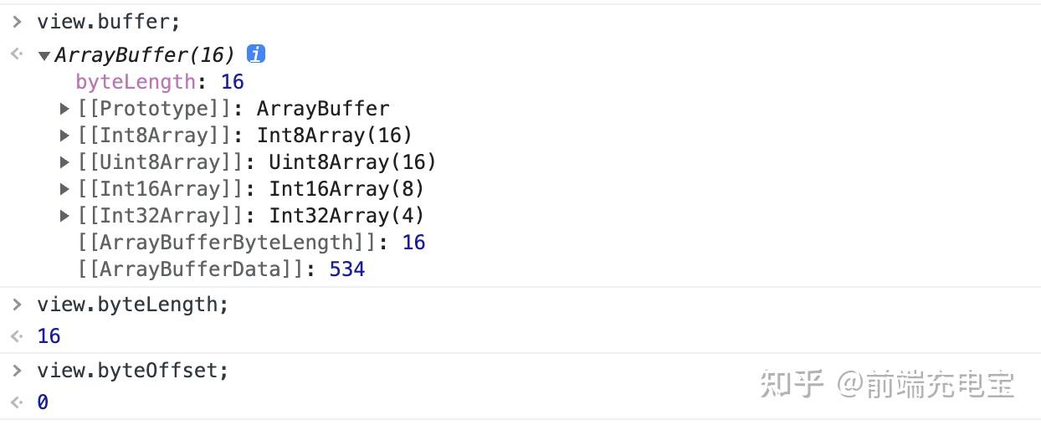Expand the [[Int16Array]] entry
Image resolution: width=1041 pixels, height=425 pixels.
pos(64,189)
